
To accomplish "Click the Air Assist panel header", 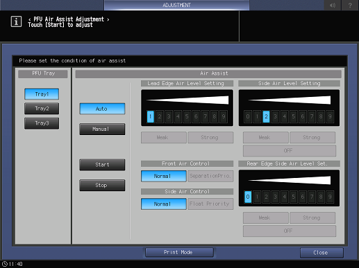I will coord(208,73).
